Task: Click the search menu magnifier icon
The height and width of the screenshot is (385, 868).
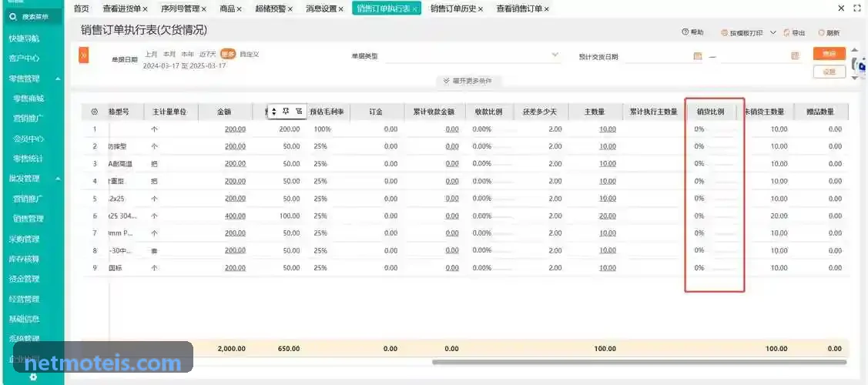Action: [13, 17]
